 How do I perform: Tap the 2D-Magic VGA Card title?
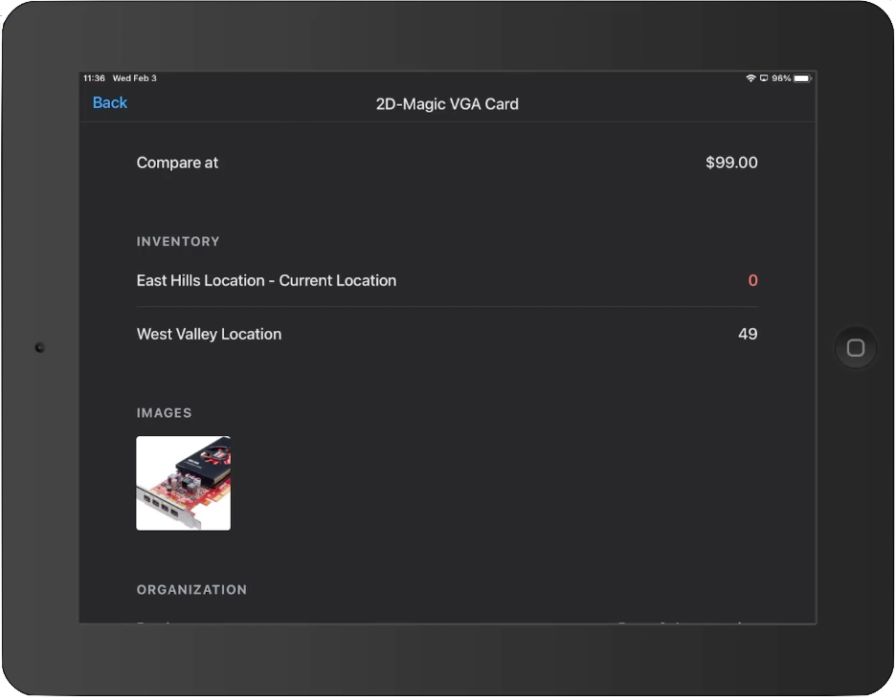[x=447, y=103]
